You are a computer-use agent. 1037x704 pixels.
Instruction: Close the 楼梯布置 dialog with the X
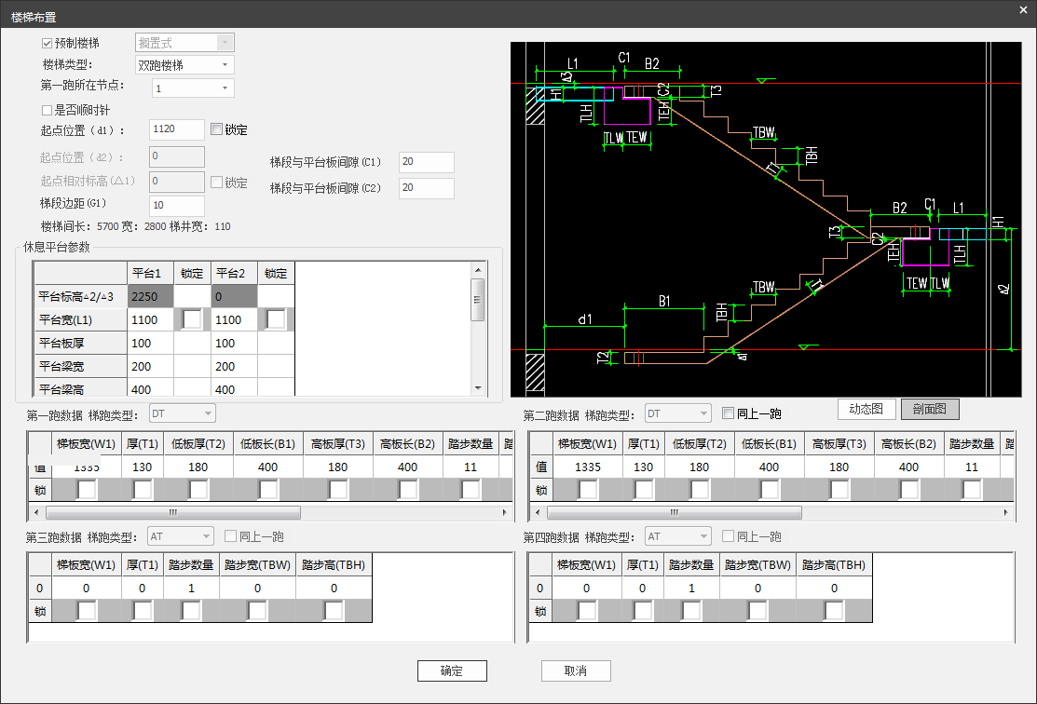point(1023,8)
